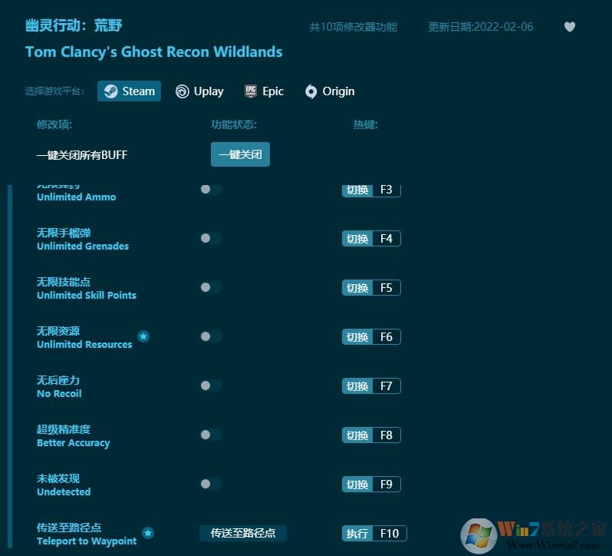The width and height of the screenshot is (612, 556).
Task: Choose the Epic platform
Action: [x=265, y=91]
